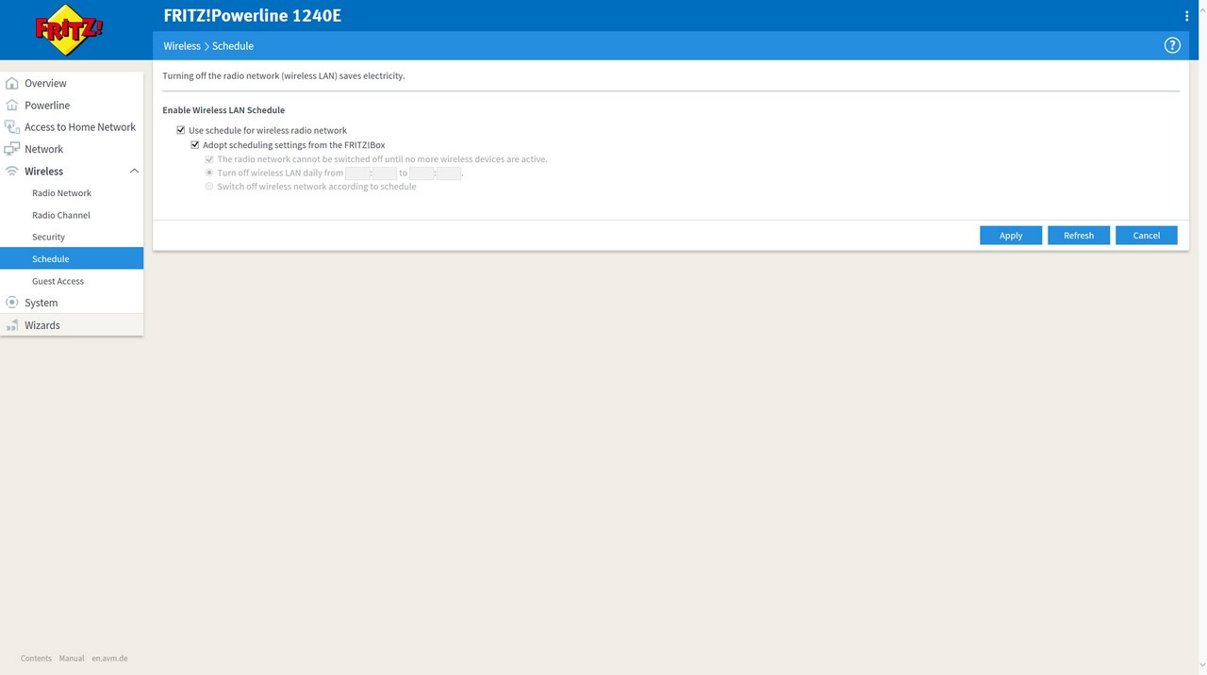The width and height of the screenshot is (1207, 675).
Task: Click the start hour input field
Action: (357, 173)
